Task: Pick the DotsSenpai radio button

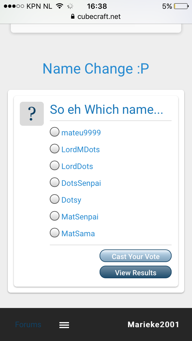Action: coord(55,182)
